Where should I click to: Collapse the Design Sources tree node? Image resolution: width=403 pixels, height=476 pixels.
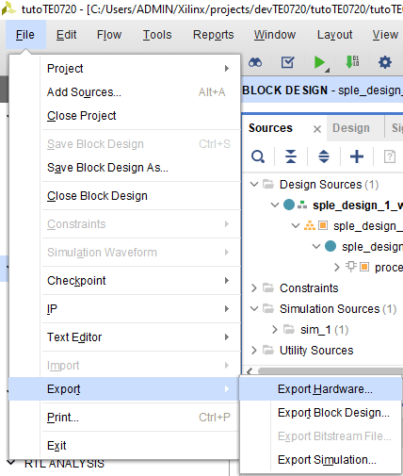(x=254, y=184)
